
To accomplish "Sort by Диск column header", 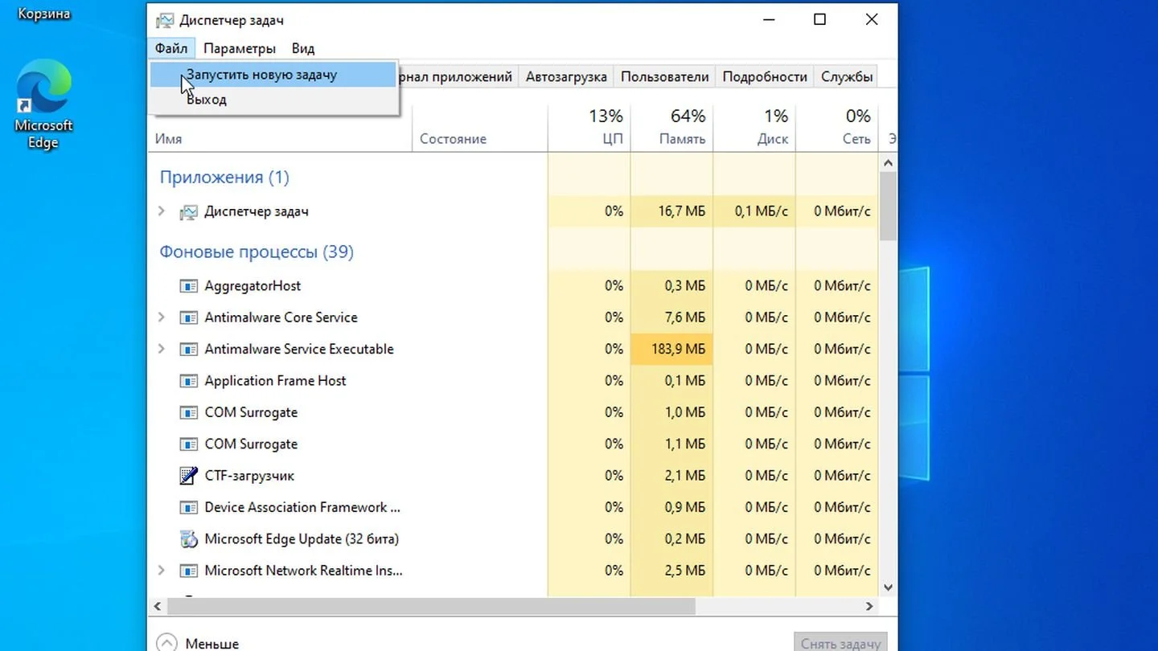I will pos(754,128).
